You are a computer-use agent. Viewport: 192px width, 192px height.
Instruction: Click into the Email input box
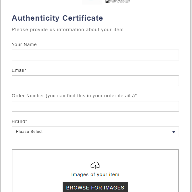(x=95, y=81)
